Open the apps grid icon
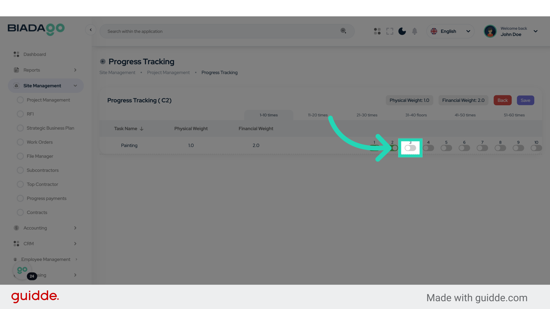This screenshot has height=309, width=550. (377, 31)
